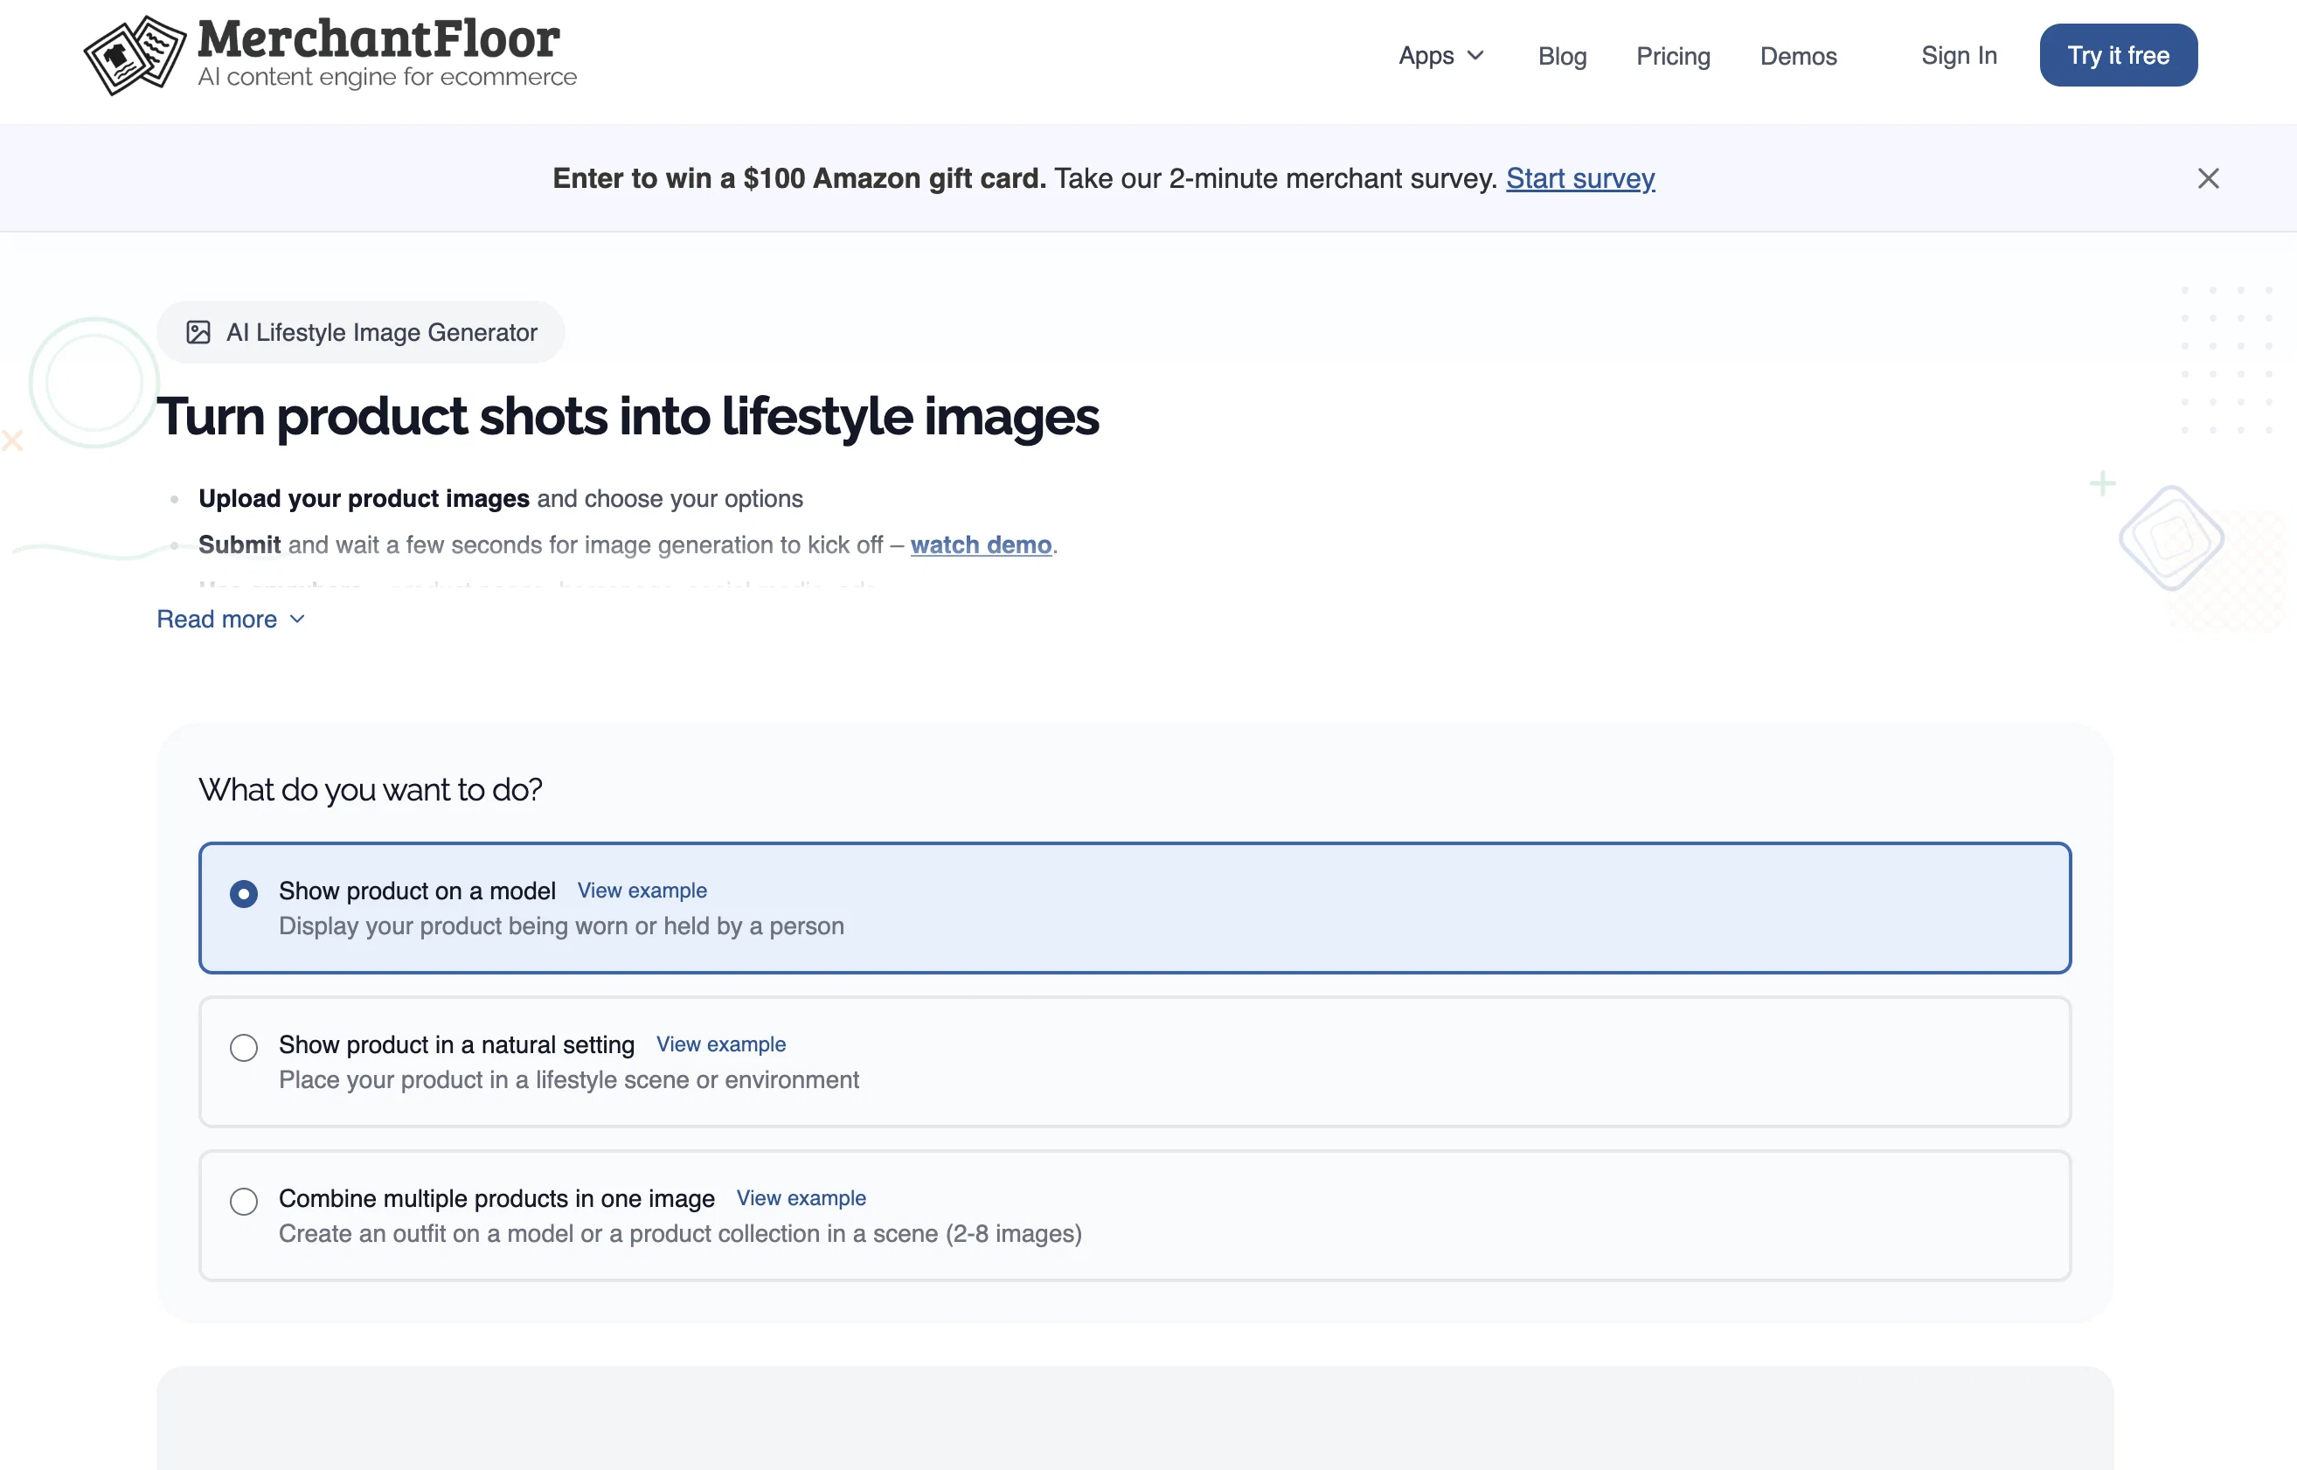Click the image icon beside AI Lifestyle Image Generator
The height and width of the screenshot is (1470, 2297).
198,332
